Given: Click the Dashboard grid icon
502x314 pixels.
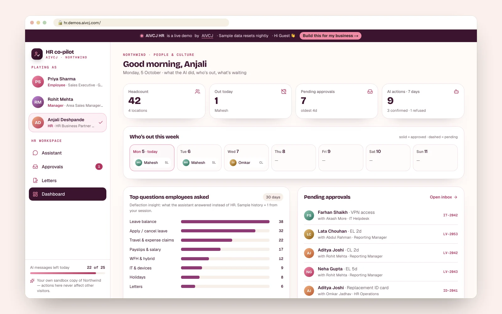Looking at the screenshot, I should point(35,194).
